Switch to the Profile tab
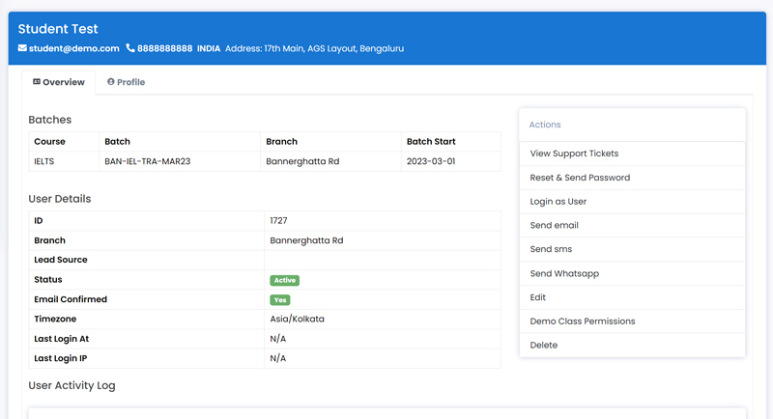The height and width of the screenshot is (419, 773). click(x=127, y=82)
